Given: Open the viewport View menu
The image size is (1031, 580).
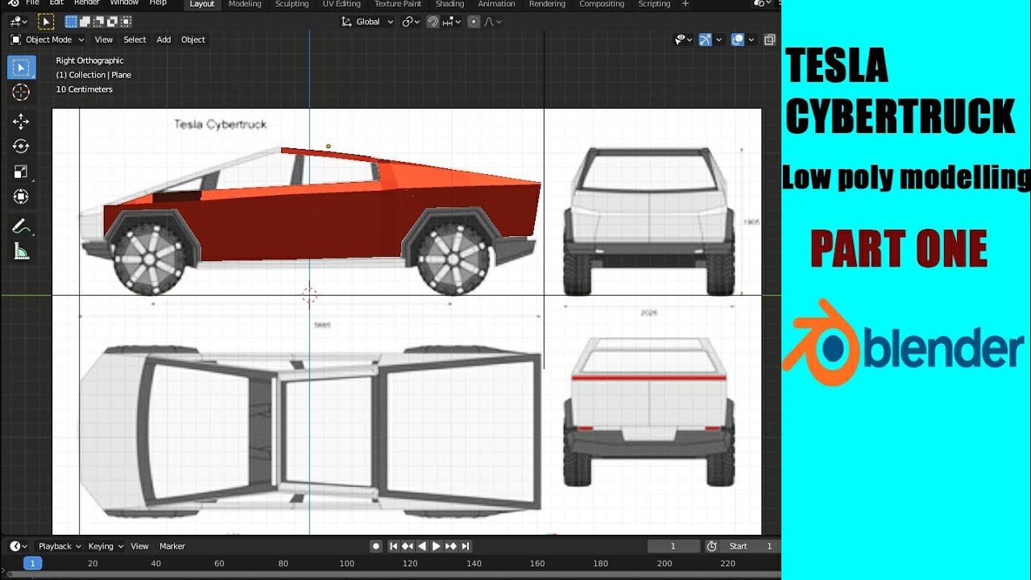Looking at the screenshot, I should (104, 39).
